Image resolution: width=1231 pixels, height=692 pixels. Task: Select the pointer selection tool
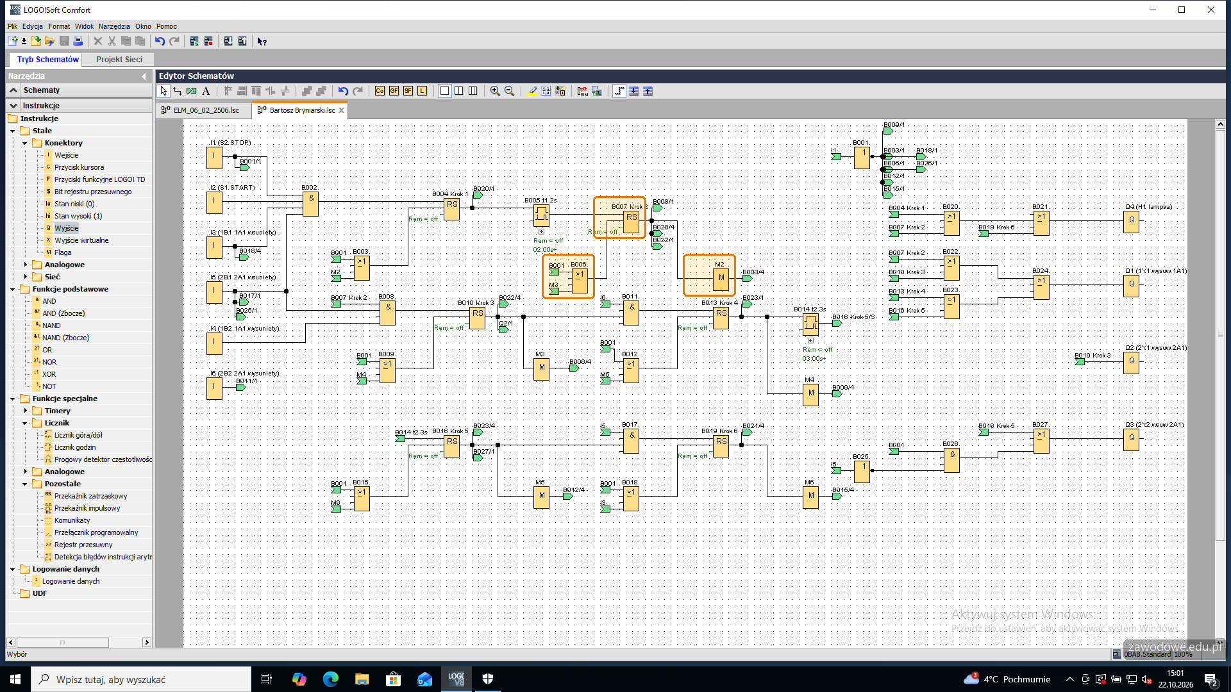(163, 91)
